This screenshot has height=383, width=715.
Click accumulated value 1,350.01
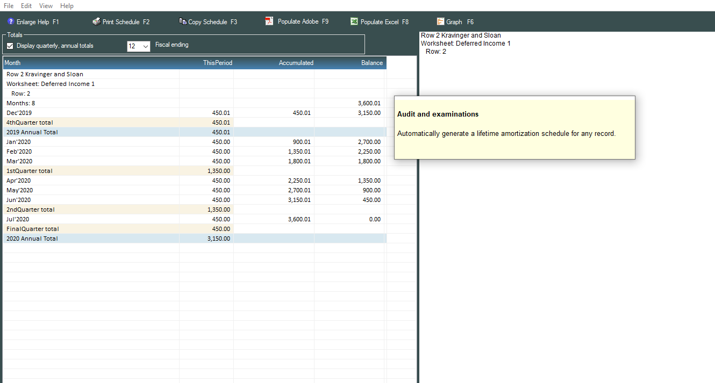click(x=299, y=151)
